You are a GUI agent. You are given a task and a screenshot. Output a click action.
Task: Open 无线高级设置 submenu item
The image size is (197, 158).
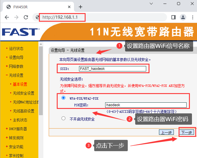(x=23, y=111)
